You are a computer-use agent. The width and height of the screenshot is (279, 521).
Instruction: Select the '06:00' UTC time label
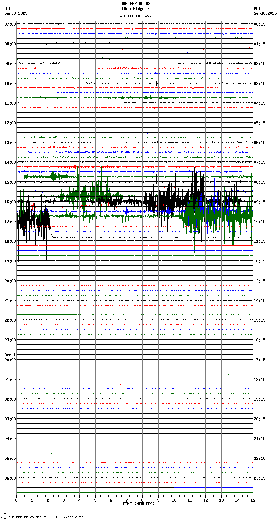click(x=10, y=478)
